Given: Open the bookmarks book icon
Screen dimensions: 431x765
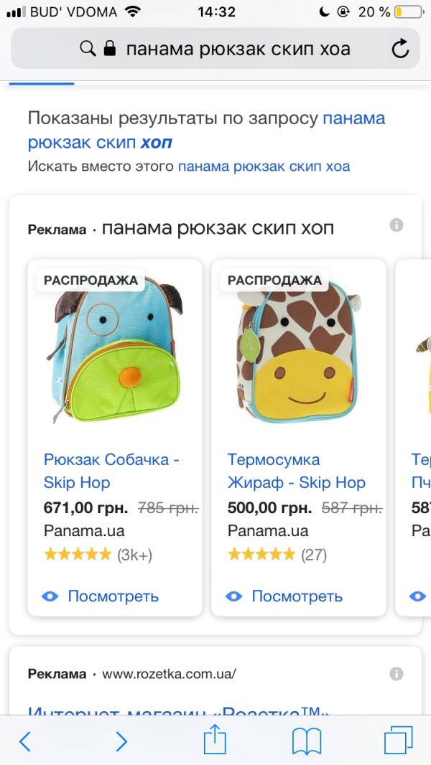Looking at the screenshot, I should pyautogui.click(x=306, y=740).
